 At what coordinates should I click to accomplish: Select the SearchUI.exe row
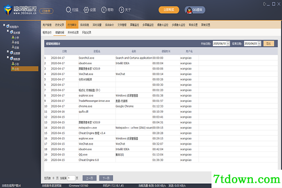coord(161,58)
